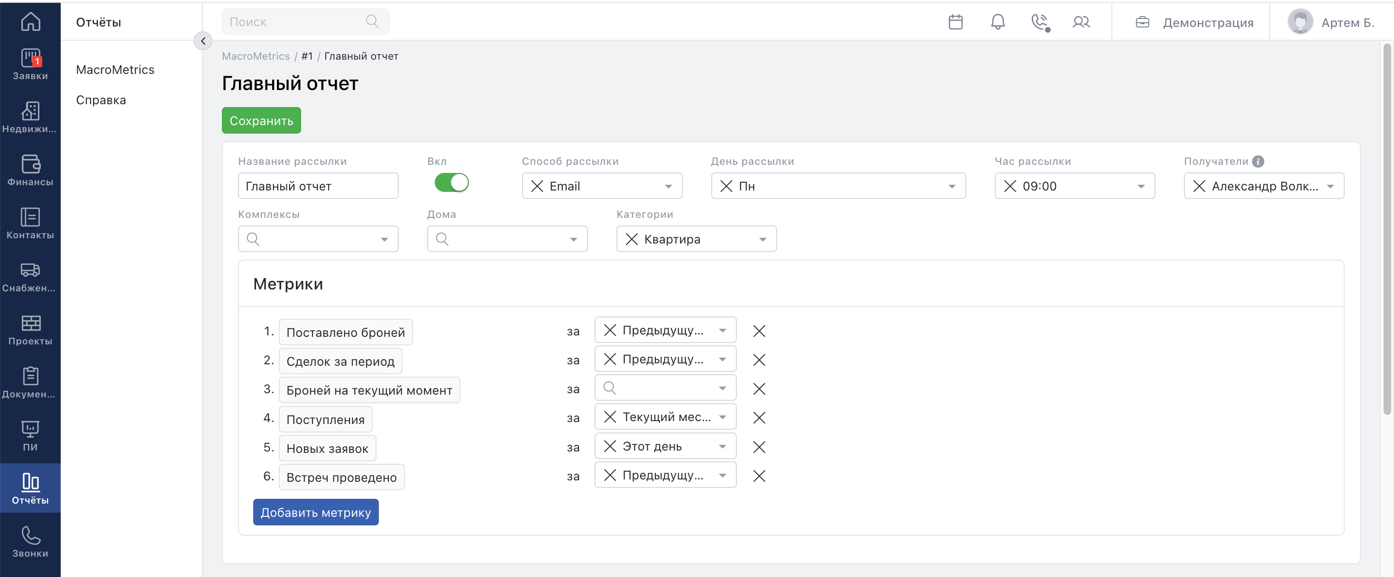1394x577 pixels.
Task: Toggle the Вкл switch off
Action: pyautogui.click(x=451, y=183)
